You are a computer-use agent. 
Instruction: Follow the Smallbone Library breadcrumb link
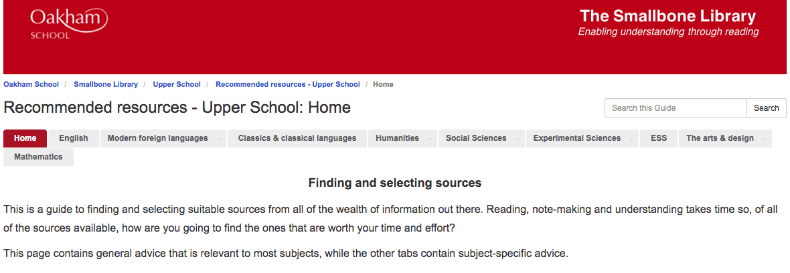pos(106,85)
